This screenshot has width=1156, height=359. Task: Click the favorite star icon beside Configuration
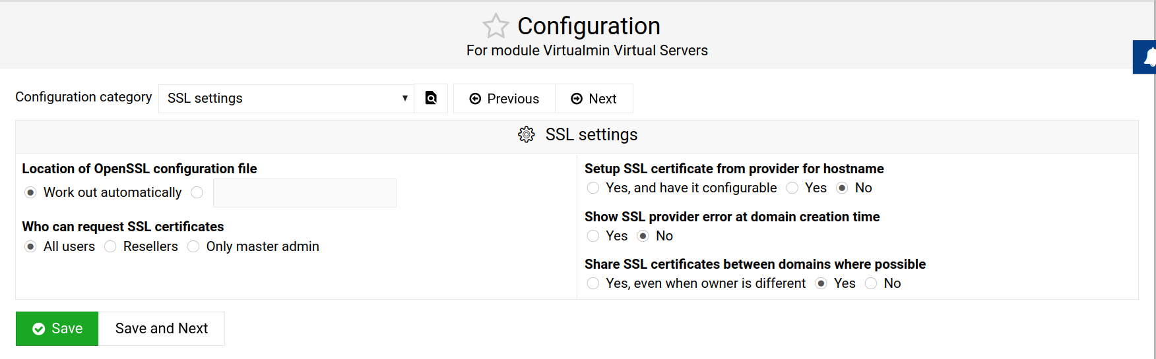496,26
